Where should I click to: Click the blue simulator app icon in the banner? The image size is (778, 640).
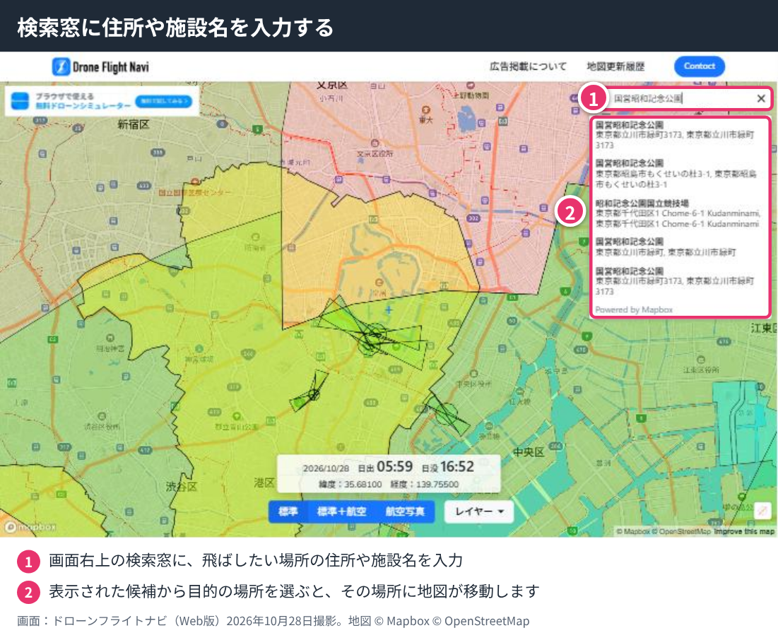(x=20, y=101)
